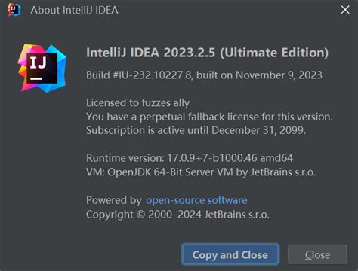Click the Build #IU-232.10227.8 line
358x271 pixels.
pos(204,75)
